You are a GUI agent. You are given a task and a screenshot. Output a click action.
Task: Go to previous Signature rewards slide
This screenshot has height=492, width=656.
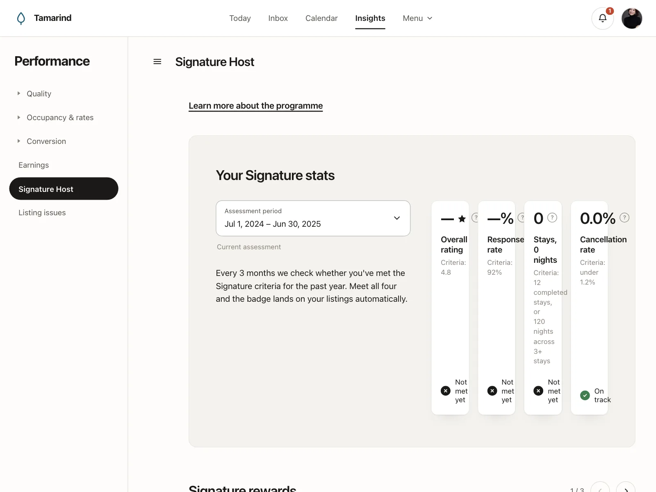coord(600,488)
